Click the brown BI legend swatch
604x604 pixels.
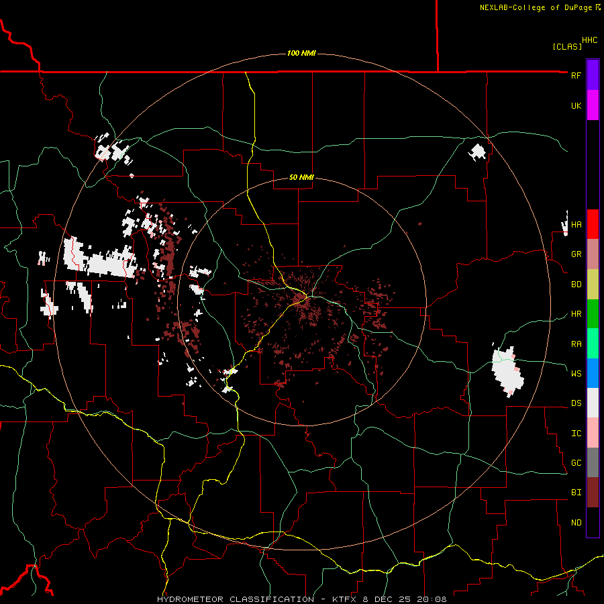593,493
